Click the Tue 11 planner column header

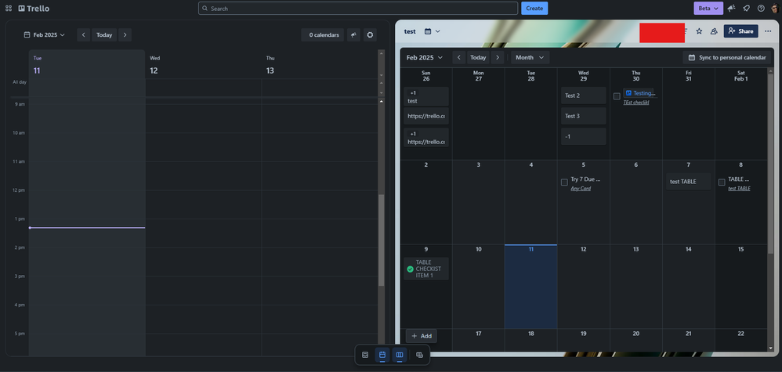pyautogui.click(x=87, y=64)
